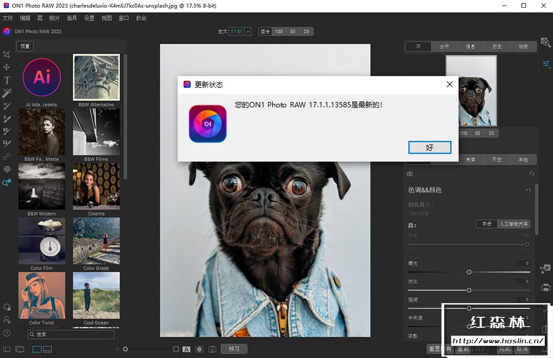Switch to the 天空 tab
553x358 pixels.
point(496,160)
